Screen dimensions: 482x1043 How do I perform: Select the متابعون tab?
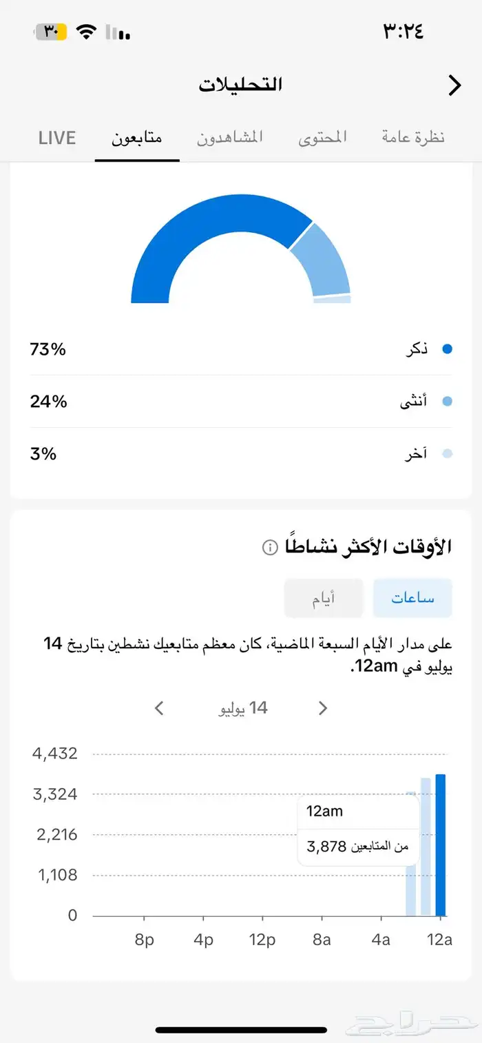pyautogui.click(x=137, y=138)
